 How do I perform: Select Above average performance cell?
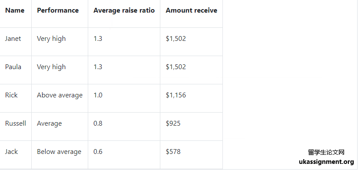point(60,95)
